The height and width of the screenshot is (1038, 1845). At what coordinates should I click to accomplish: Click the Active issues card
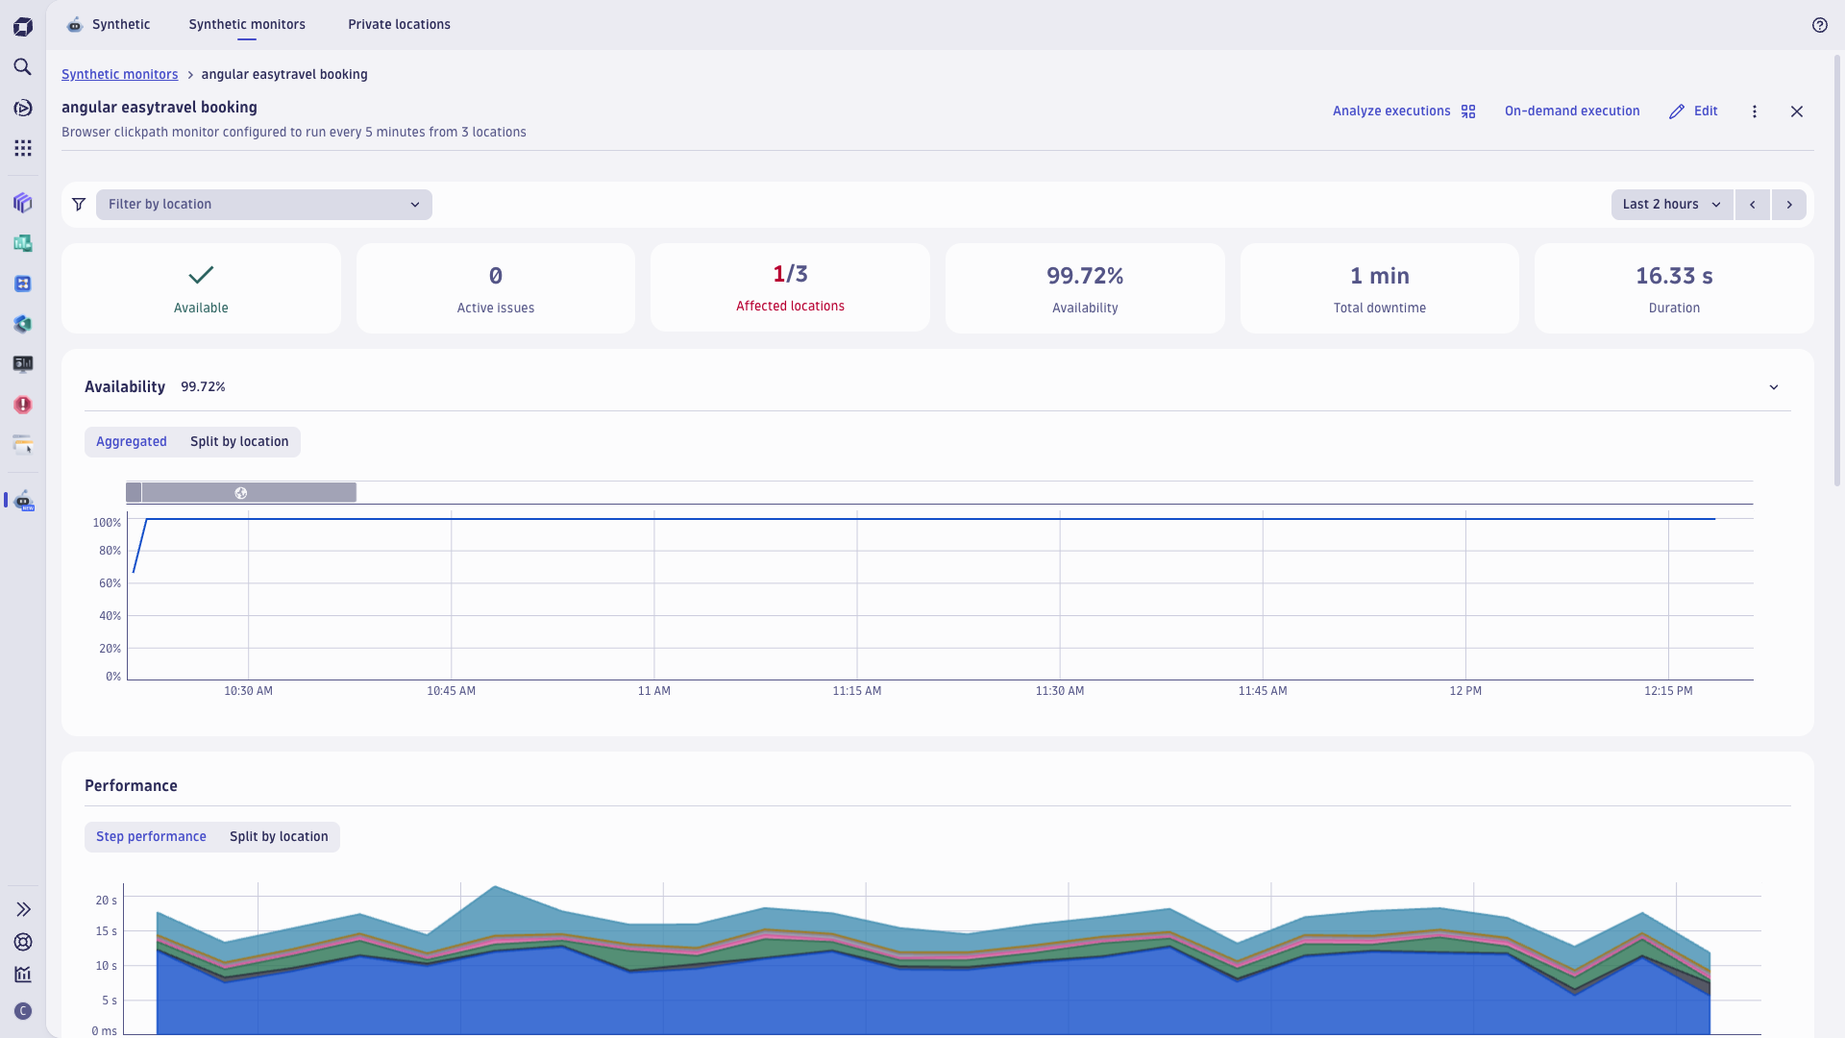tap(496, 288)
